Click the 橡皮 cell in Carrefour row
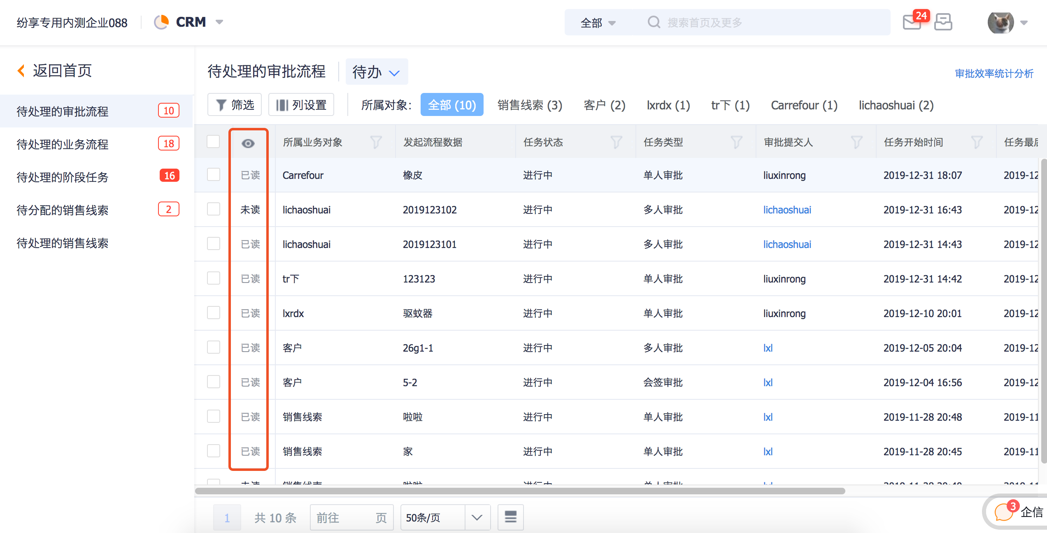 (x=413, y=175)
